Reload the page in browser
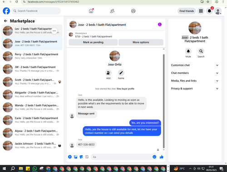This screenshot has height=172, width=227. [x=17, y=2]
